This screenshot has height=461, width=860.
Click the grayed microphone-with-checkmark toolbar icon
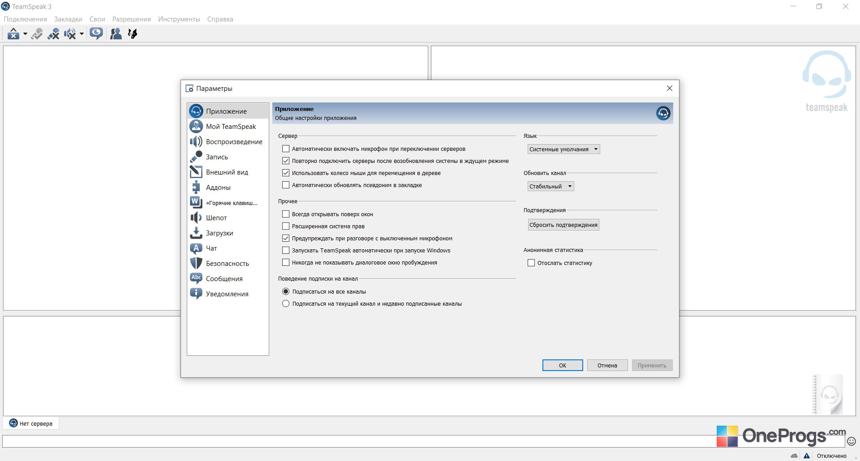(37, 34)
